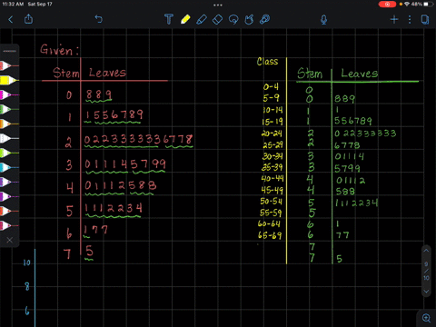Open the vertical three-dot options menu
This screenshot has height=327, width=436.
(x=410, y=20)
